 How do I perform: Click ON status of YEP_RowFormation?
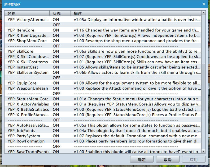tap(56, 141)
